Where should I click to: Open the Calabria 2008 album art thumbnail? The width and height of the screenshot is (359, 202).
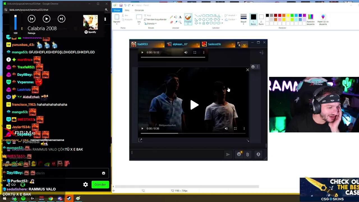click(x=90, y=22)
